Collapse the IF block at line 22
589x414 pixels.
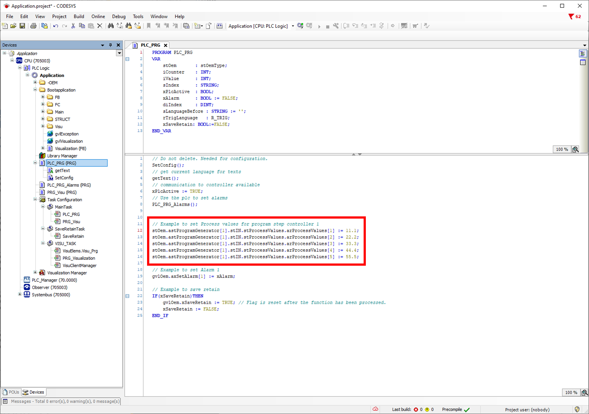pos(128,296)
